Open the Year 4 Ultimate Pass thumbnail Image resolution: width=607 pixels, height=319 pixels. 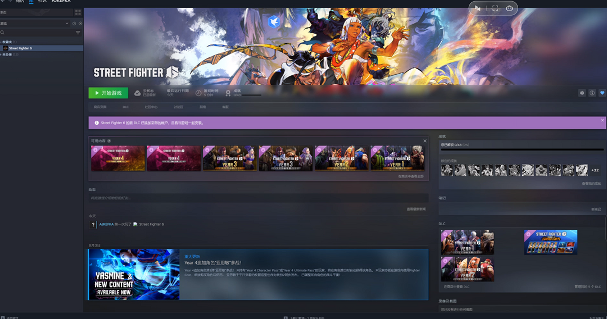coord(118,158)
